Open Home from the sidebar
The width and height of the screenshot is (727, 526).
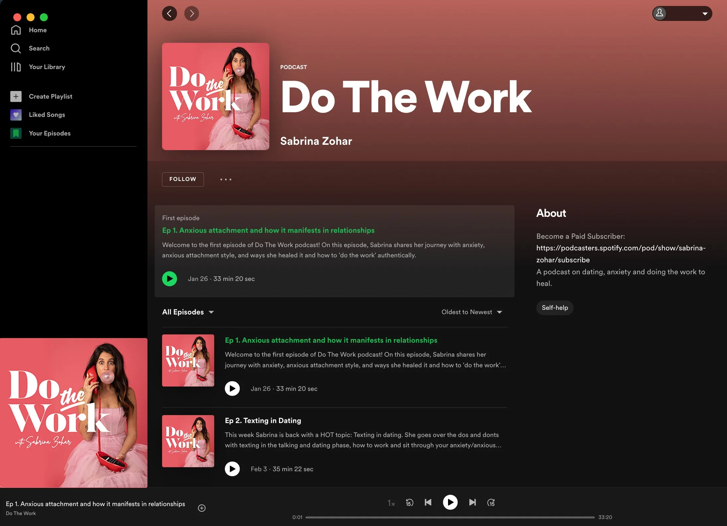[38, 30]
